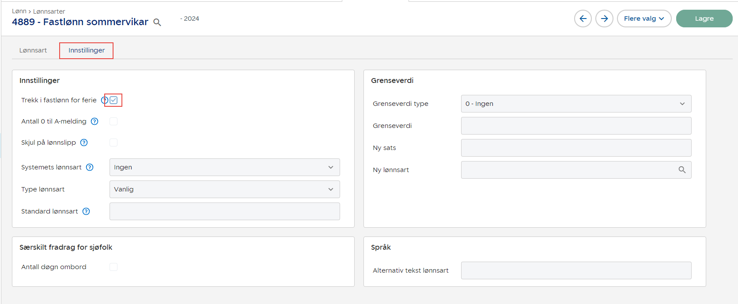Uncheck Trekk i fastlønn for ferie

[114, 100]
